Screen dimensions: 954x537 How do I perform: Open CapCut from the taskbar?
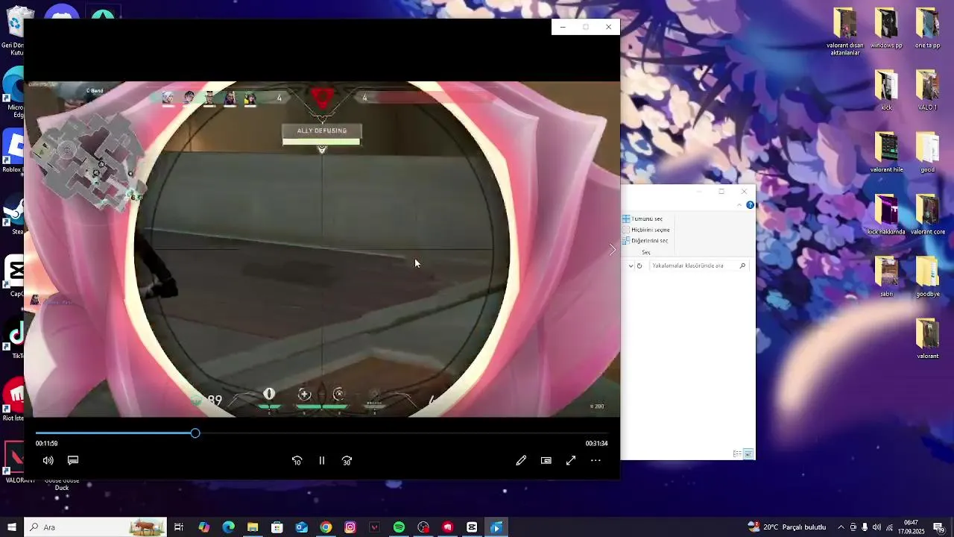point(472,527)
